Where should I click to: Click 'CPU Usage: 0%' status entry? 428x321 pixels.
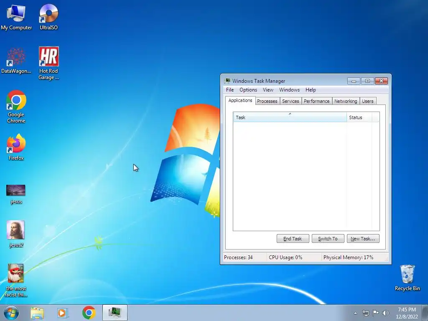(x=285, y=257)
